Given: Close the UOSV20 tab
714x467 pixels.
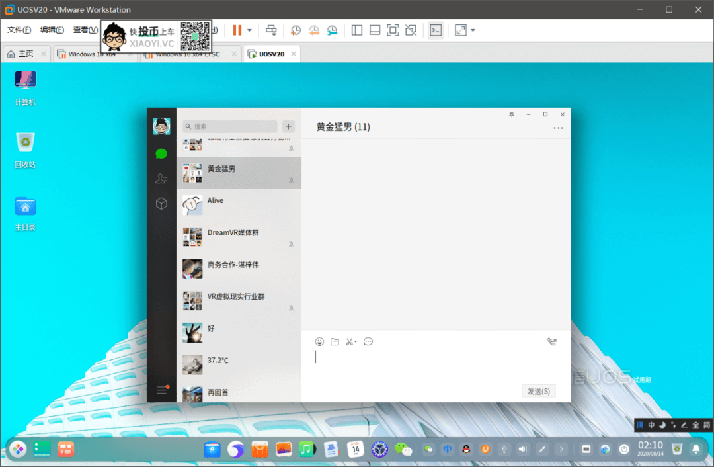Looking at the screenshot, I should click(x=294, y=54).
